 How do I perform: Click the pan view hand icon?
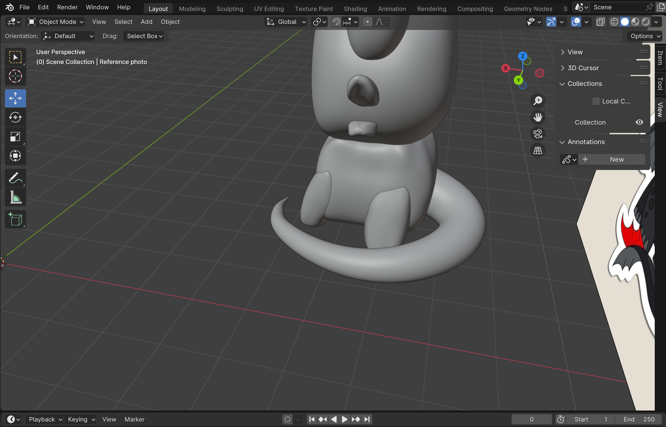point(538,117)
